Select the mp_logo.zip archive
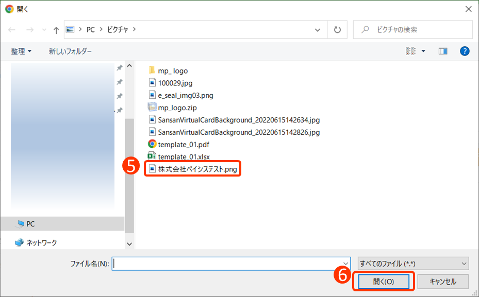Viewport: 479px width, 298px height. tap(177, 108)
